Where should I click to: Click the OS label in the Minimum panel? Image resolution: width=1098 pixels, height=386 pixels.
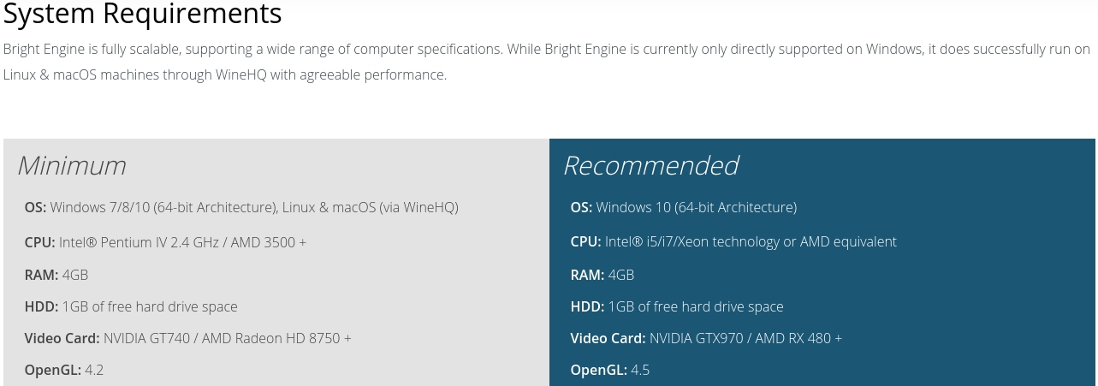[x=35, y=207]
